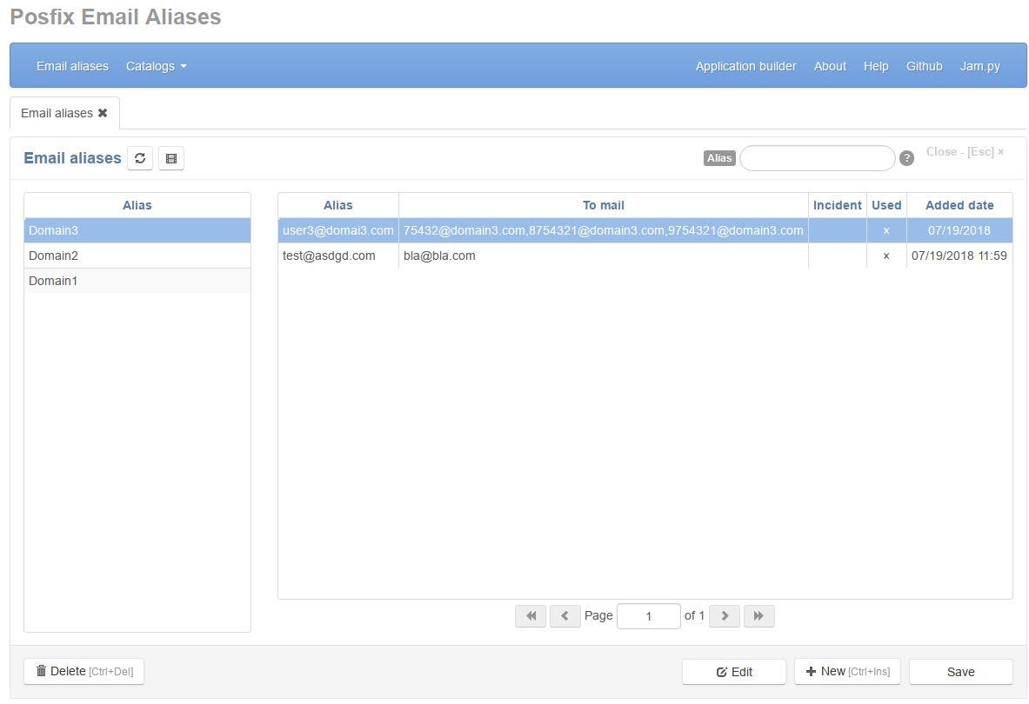Sort by To mail column header
This screenshot has width=1029, height=704.
click(x=603, y=205)
